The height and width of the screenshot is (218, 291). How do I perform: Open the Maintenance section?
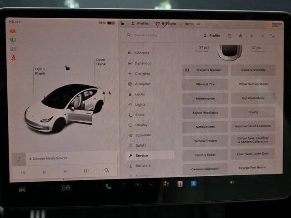205,99
